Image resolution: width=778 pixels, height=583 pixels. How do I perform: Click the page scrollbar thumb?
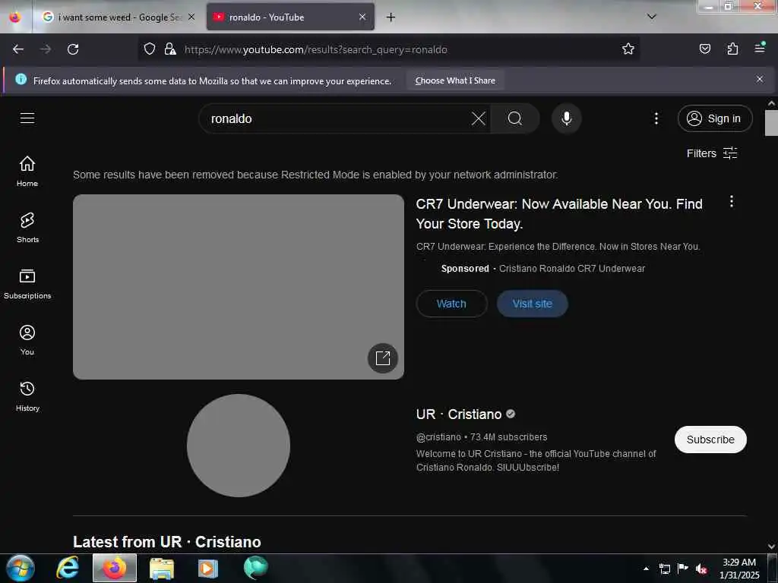tap(771, 122)
